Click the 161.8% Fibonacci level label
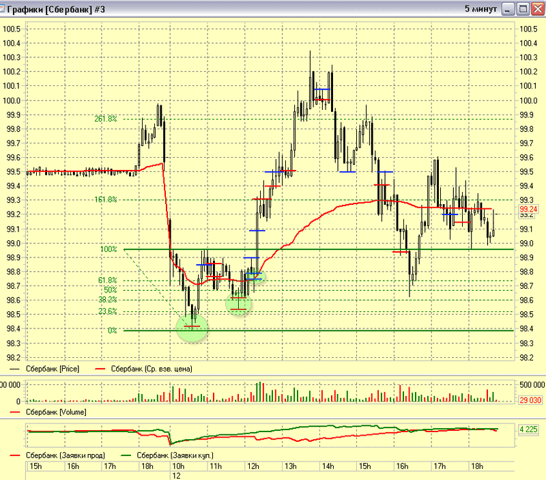 106,200
